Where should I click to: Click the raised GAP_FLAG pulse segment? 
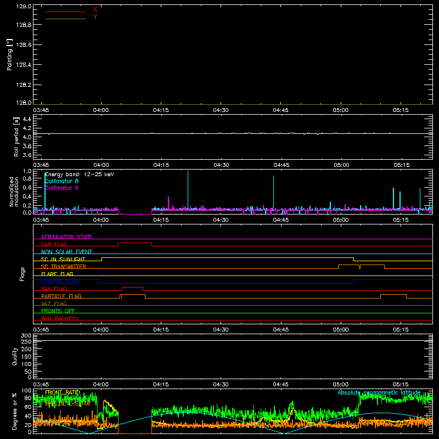(x=135, y=243)
